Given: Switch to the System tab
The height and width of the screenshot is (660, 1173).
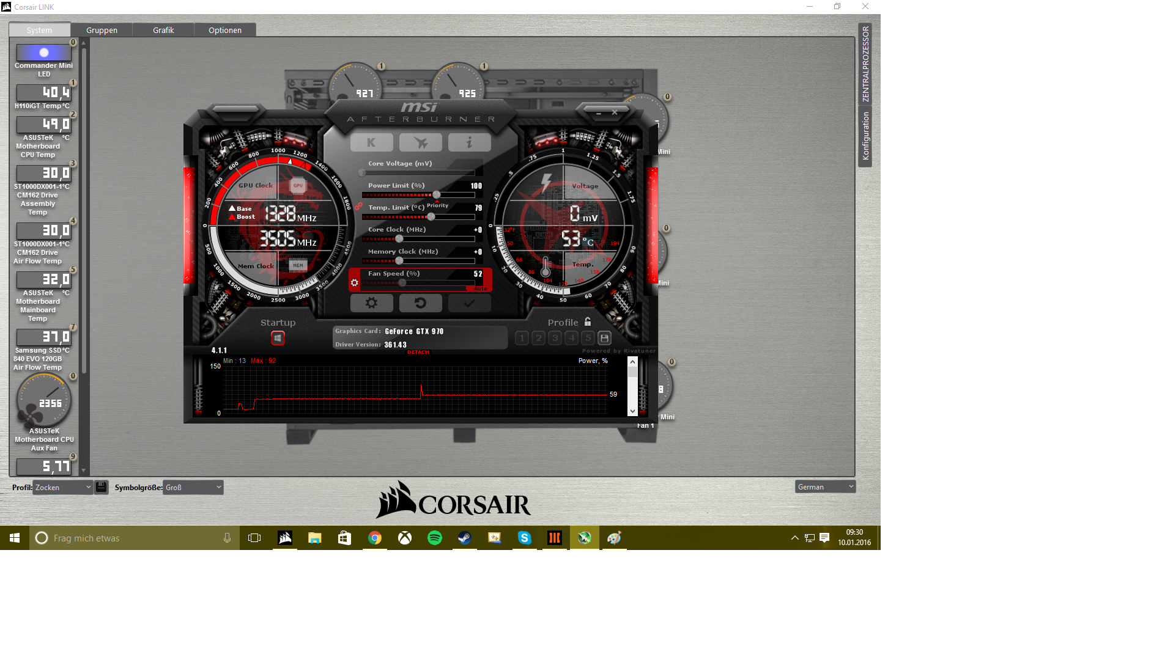Looking at the screenshot, I should (39, 30).
